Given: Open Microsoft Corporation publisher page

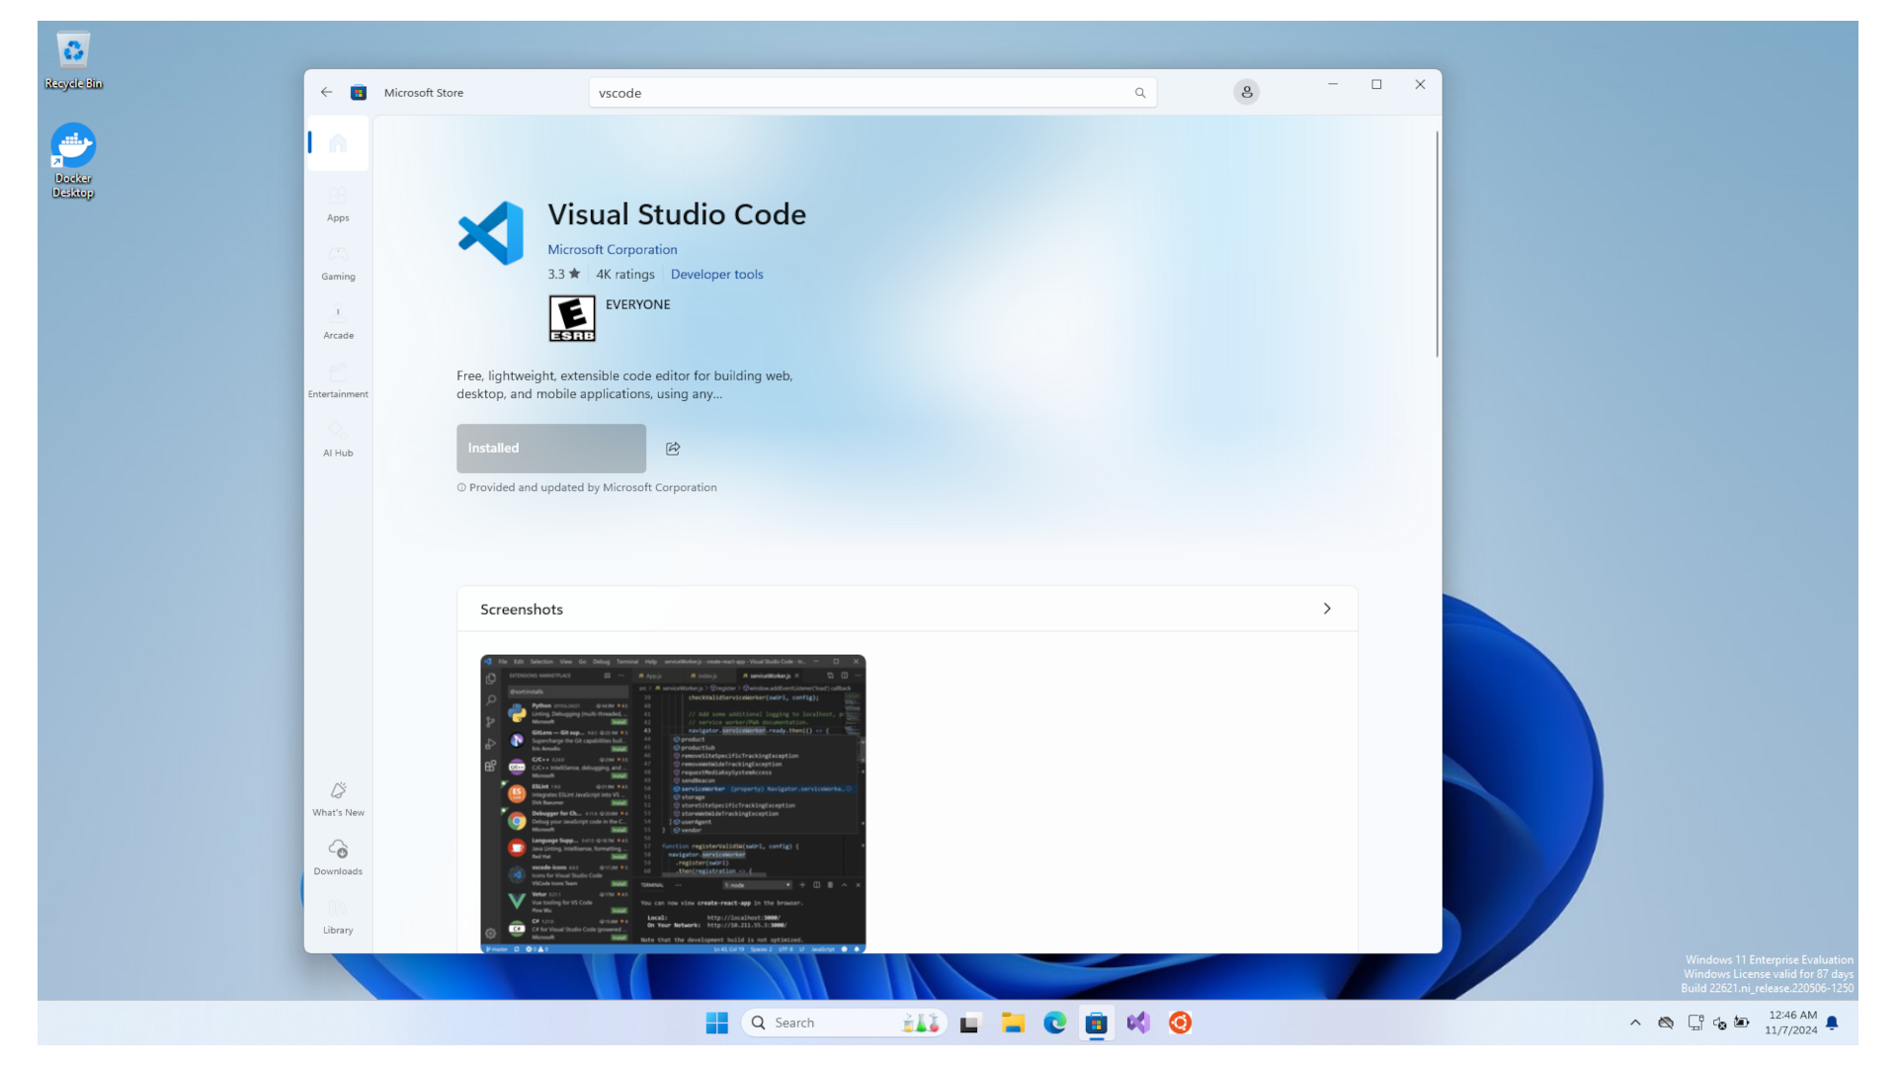Looking at the screenshot, I should coord(613,249).
